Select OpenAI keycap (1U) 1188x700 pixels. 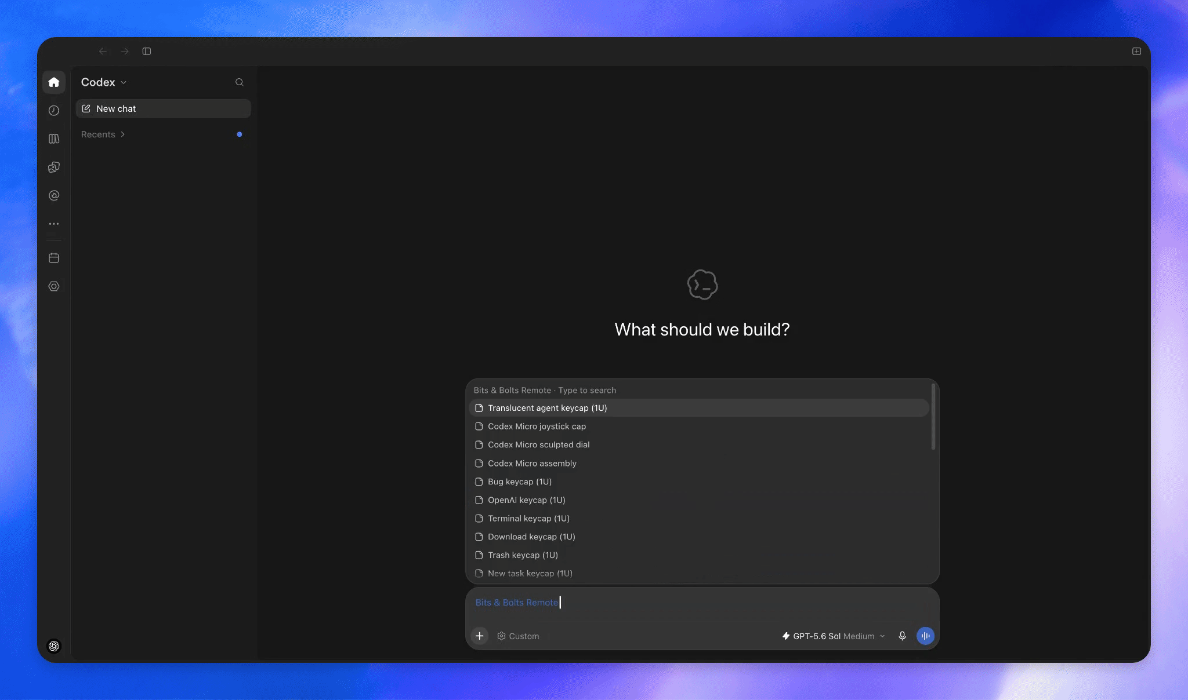[x=698, y=500]
